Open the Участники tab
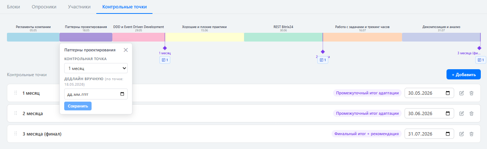The width and height of the screenshot is (487, 149). click(79, 7)
